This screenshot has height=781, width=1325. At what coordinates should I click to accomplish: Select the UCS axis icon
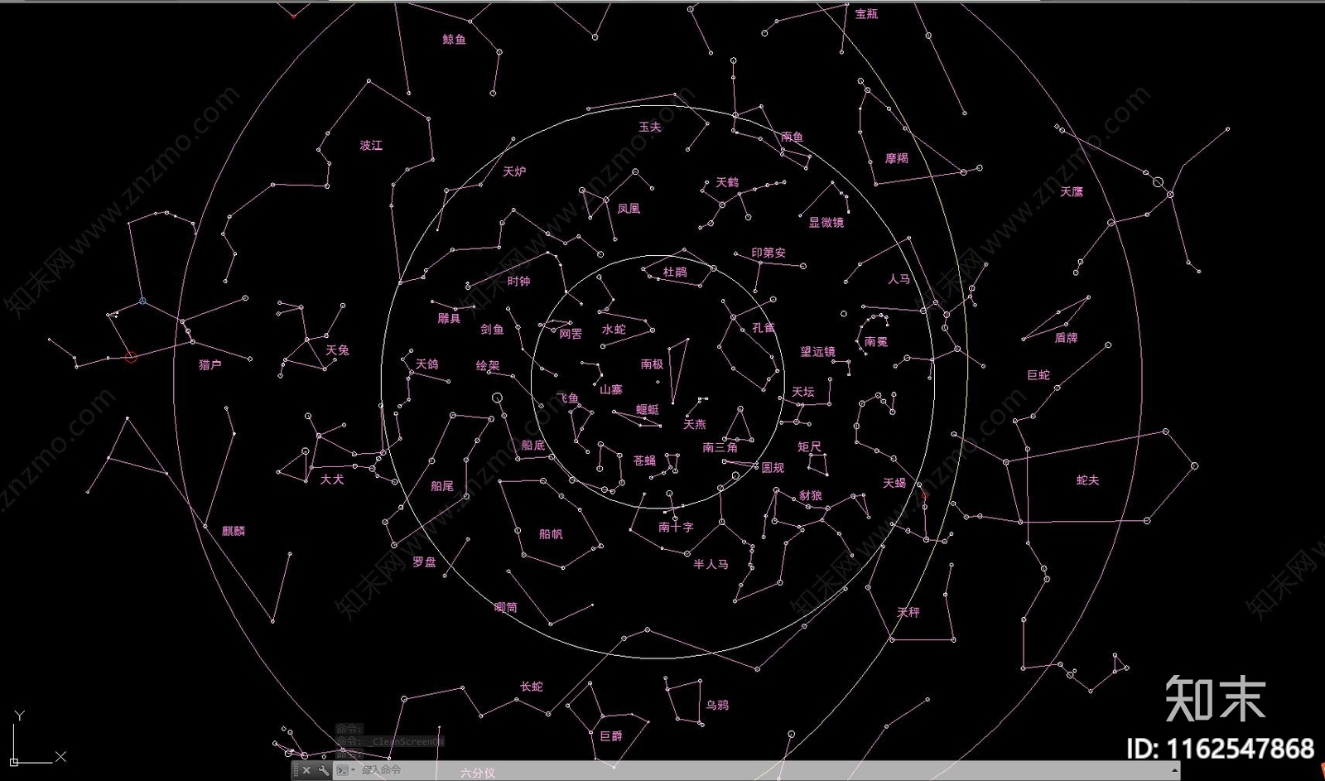pyautogui.click(x=36, y=738)
